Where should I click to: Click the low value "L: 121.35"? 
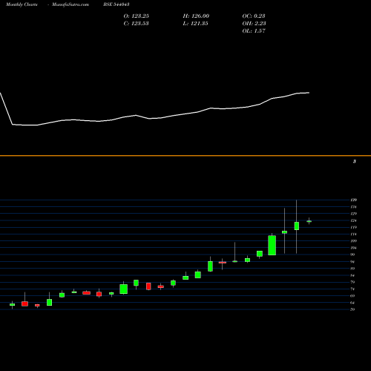tap(195, 24)
